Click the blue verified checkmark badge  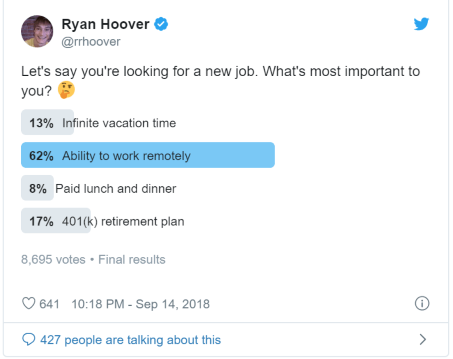tap(161, 24)
